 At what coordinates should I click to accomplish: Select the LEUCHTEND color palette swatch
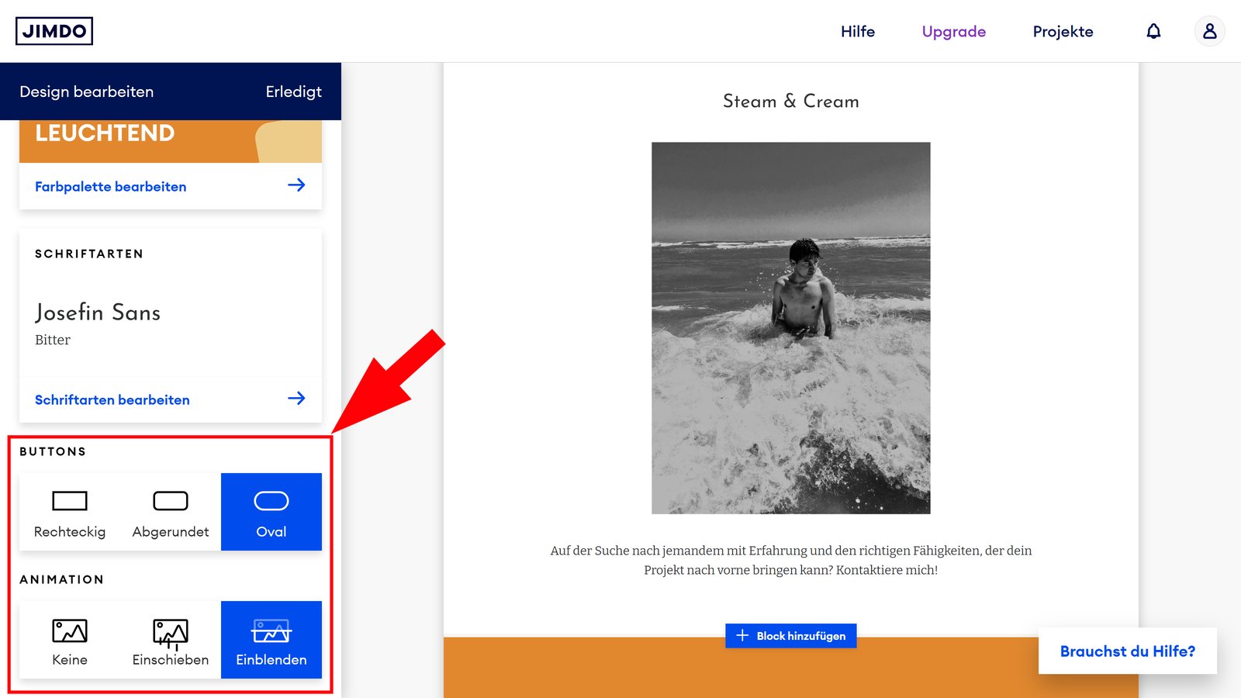click(170, 136)
